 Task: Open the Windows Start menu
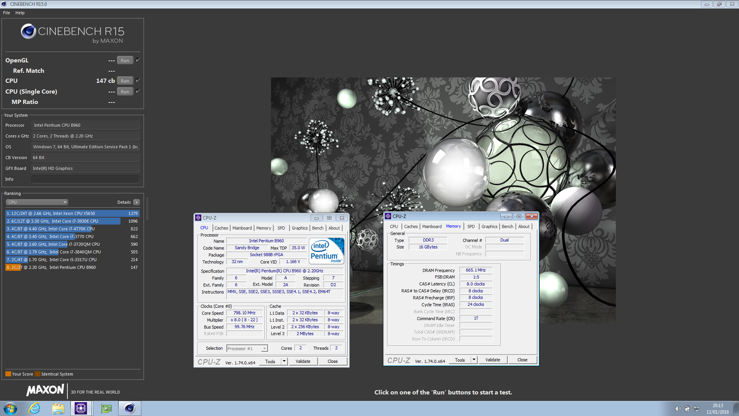[x=10, y=408]
